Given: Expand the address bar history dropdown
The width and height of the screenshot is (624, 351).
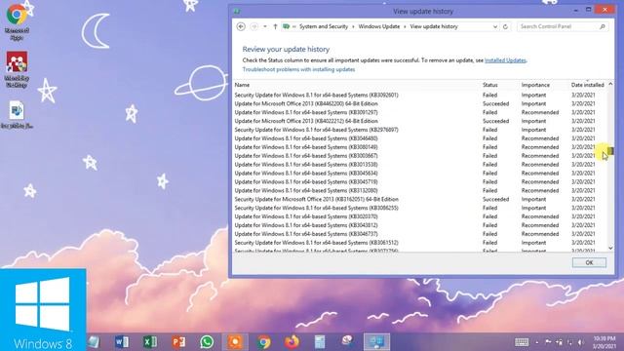Looking at the screenshot, I should pos(495,26).
